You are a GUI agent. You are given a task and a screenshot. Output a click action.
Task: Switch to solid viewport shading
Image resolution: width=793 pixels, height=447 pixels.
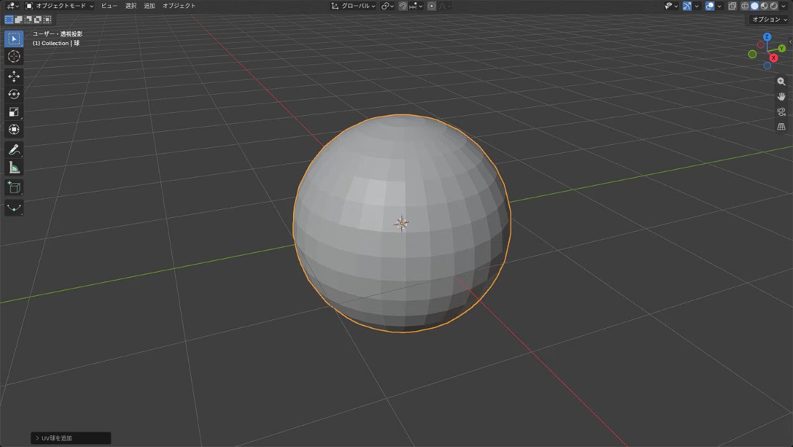pos(755,6)
